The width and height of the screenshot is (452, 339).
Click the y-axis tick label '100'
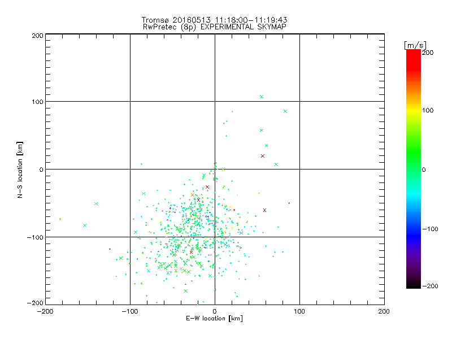pyautogui.click(x=37, y=102)
